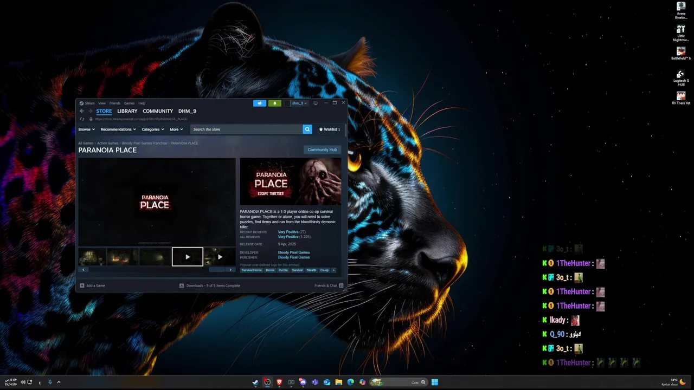Open Microsoft Edge from the taskbar
This screenshot has width=694, height=390.
[x=351, y=382]
